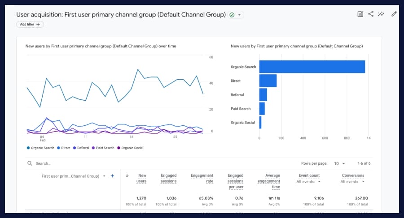The height and width of the screenshot is (218, 404).
Task: Sort table by Engagement rate column
Action: coord(202,178)
